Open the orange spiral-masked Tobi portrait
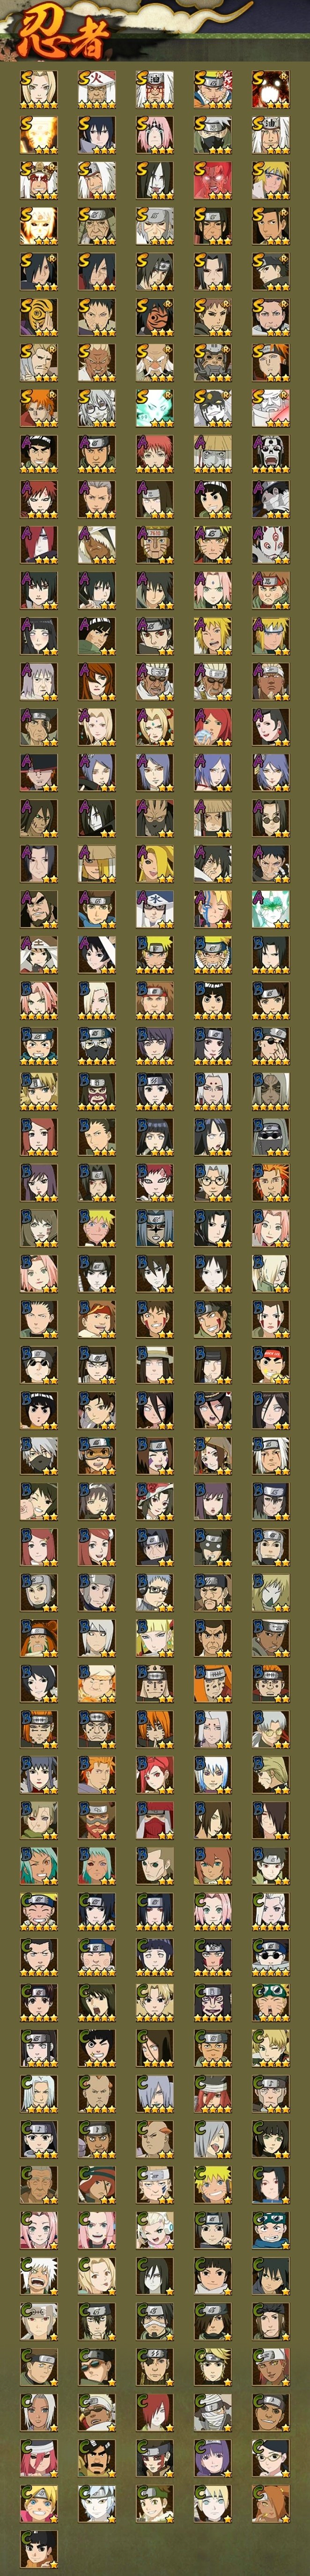The width and height of the screenshot is (310, 2576). [39, 317]
